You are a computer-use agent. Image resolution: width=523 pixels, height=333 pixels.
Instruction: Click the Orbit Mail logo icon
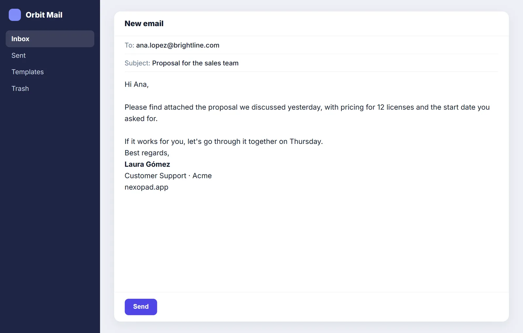coord(15,15)
